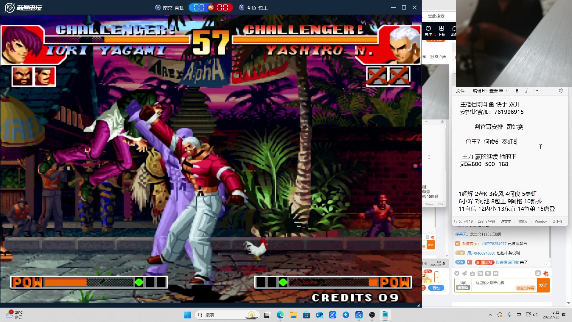Click the 发送 send button in chat
Image resolution: width=572 pixels, height=322 pixels.
pyautogui.click(x=543, y=285)
